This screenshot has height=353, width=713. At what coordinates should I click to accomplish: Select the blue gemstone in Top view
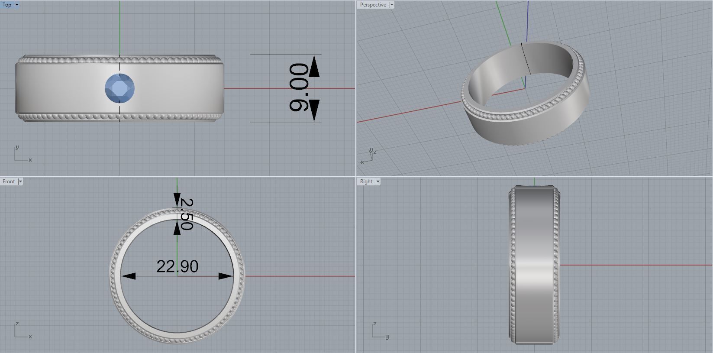point(119,88)
